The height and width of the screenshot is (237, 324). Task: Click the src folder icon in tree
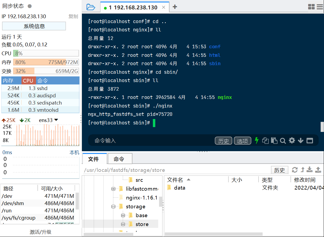tap(131, 180)
